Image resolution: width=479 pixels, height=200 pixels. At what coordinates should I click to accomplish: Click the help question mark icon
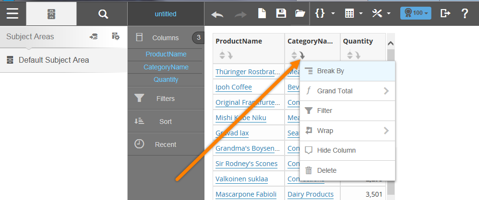[x=465, y=13]
